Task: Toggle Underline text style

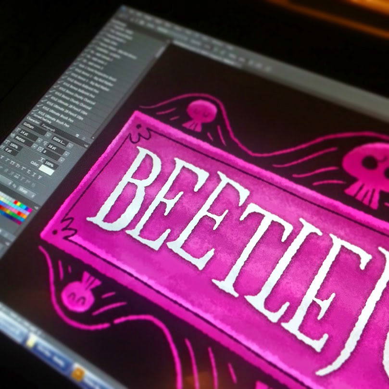Action: pos(34,175)
